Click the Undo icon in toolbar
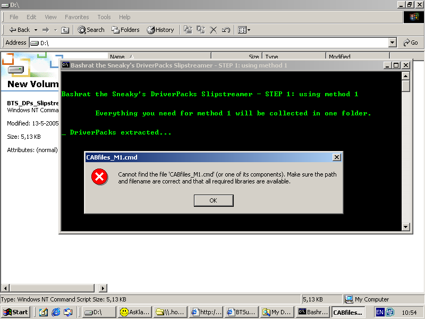 click(x=226, y=30)
